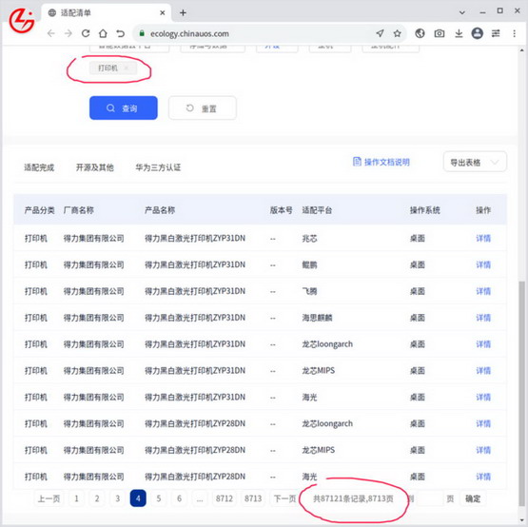The height and width of the screenshot is (527, 528).
Task: Go to page 8712
Action: (x=225, y=498)
